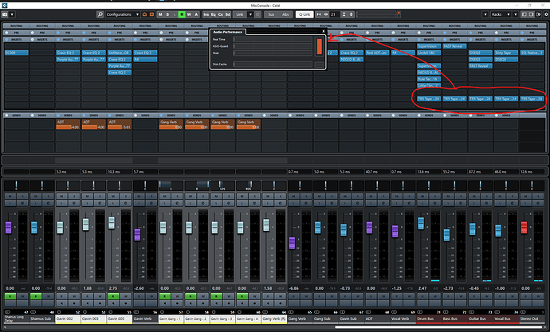The height and width of the screenshot is (332, 550).
Task: Bypass all Sends with the Sd button
Action: (228, 14)
